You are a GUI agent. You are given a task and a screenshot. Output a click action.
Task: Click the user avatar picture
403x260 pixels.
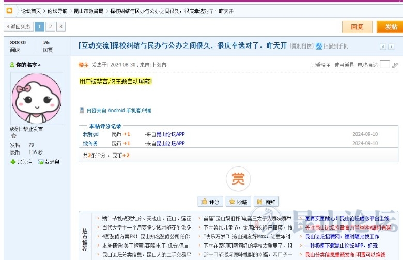click(36, 98)
